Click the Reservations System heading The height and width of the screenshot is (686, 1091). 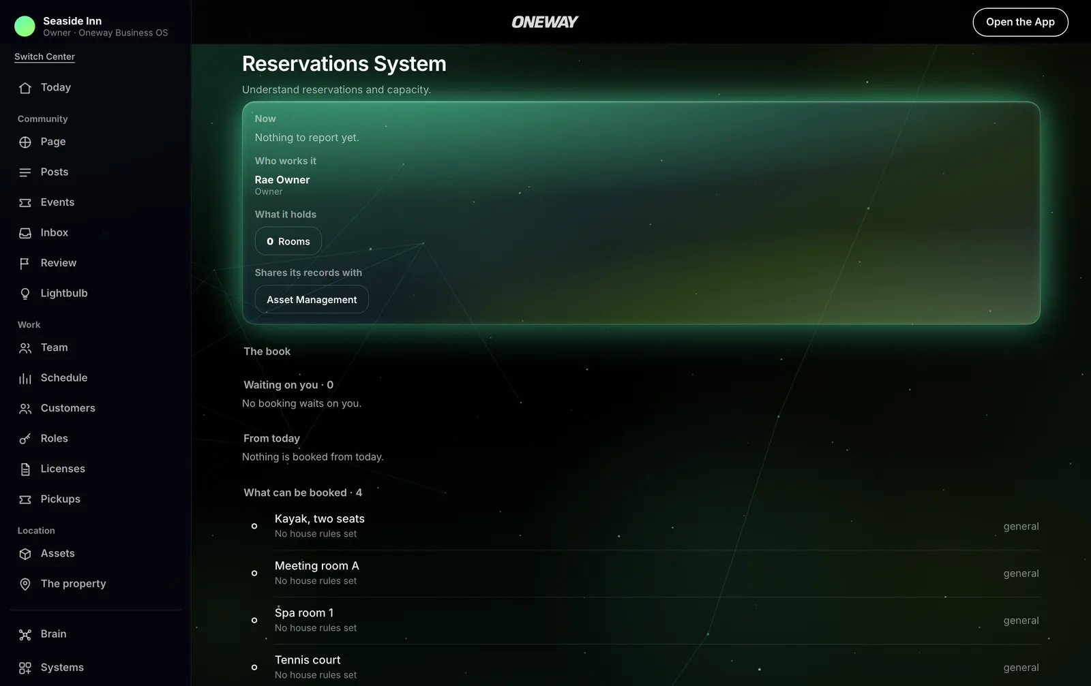pos(344,63)
